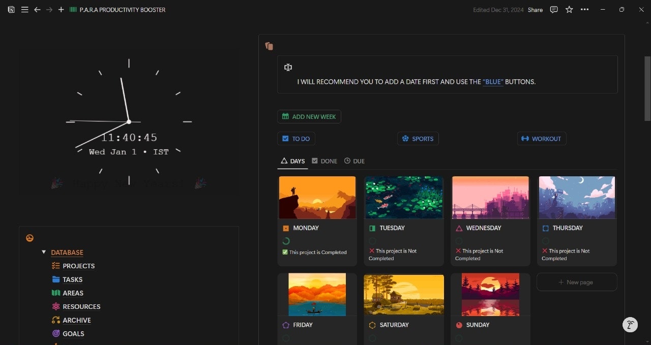Open the "BLUE" hyperlink in the note

(492, 81)
